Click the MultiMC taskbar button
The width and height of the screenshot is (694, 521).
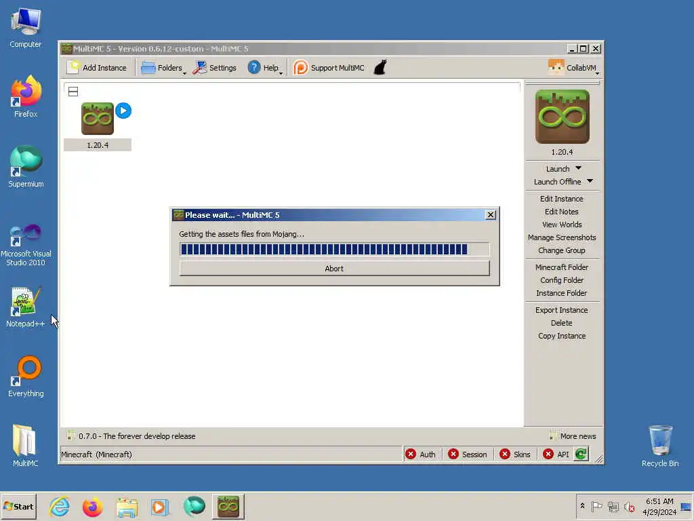click(228, 506)
